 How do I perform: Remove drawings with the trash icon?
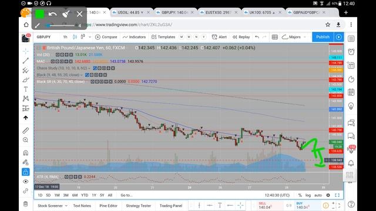(x=26, y=204)
